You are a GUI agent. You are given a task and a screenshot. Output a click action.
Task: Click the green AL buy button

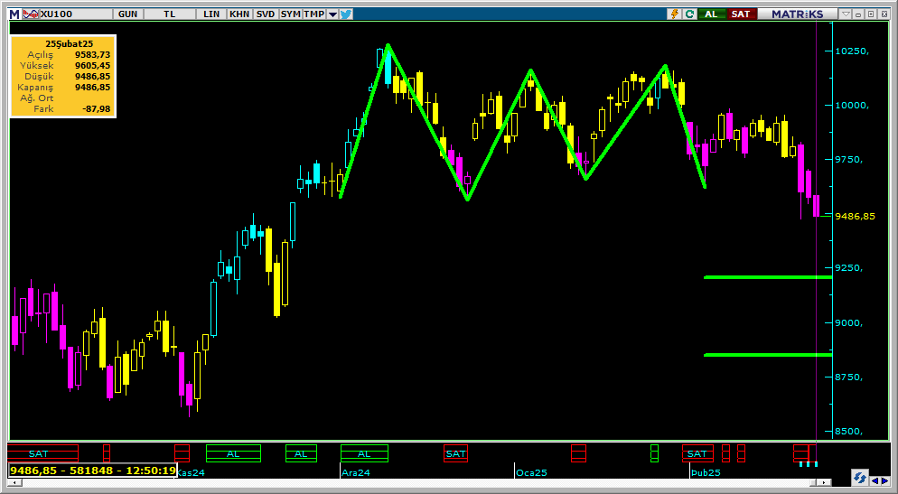coord(711,14)
